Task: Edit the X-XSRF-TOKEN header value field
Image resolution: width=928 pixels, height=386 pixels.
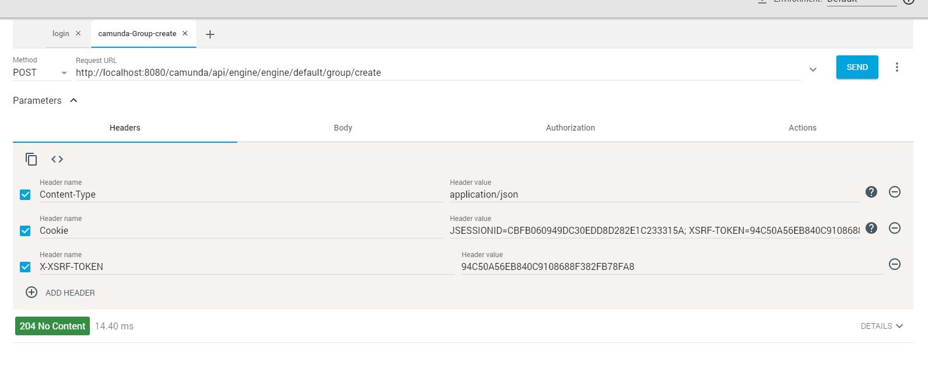Action: [x=672, y=266]
